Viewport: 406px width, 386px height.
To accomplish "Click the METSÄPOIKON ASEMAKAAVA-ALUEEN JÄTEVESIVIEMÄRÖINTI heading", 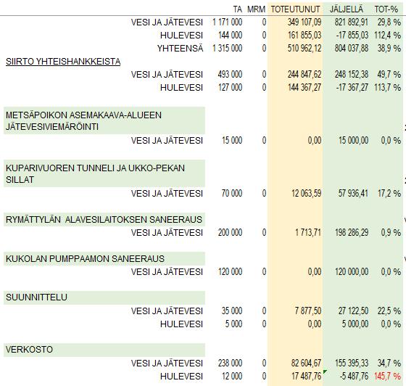I will click(x=104, y=120).
